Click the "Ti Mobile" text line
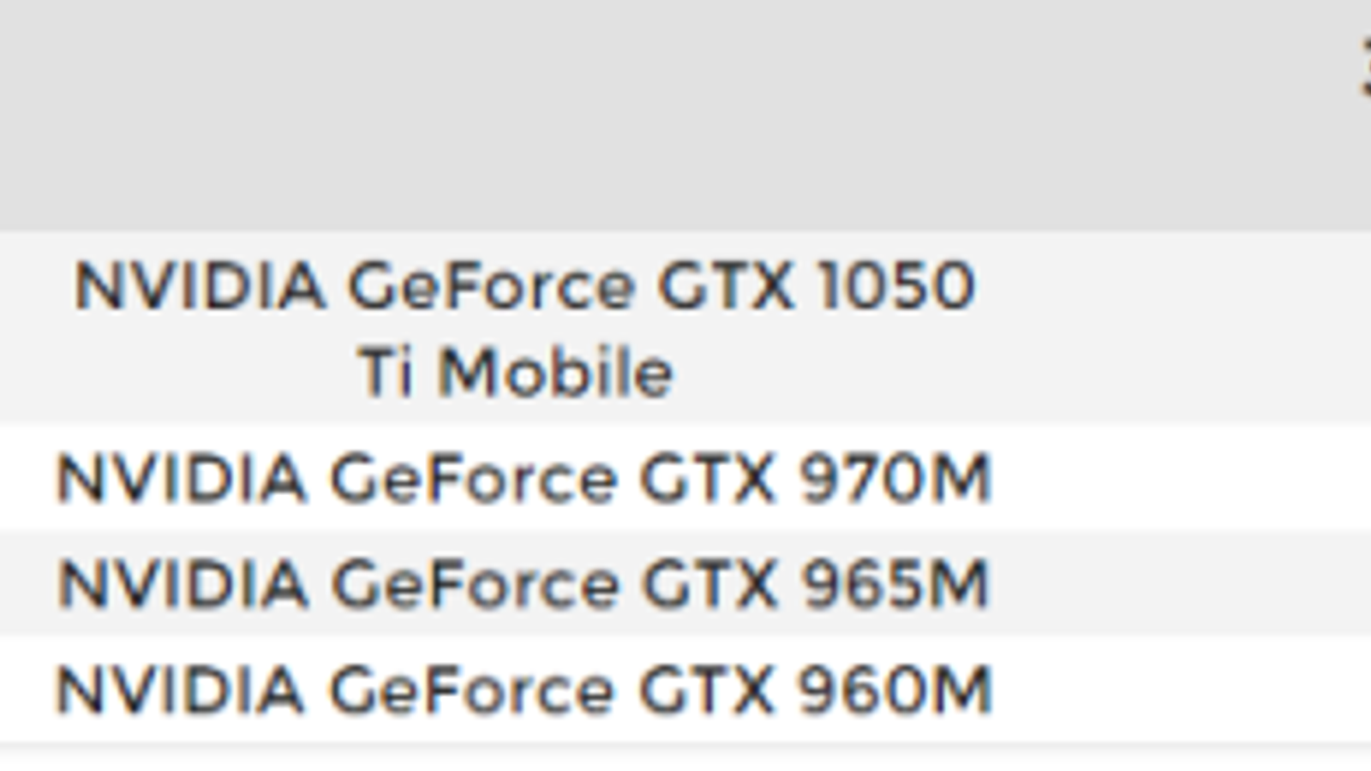This screenshot has width=1371, height=771. tap(516, 372)
